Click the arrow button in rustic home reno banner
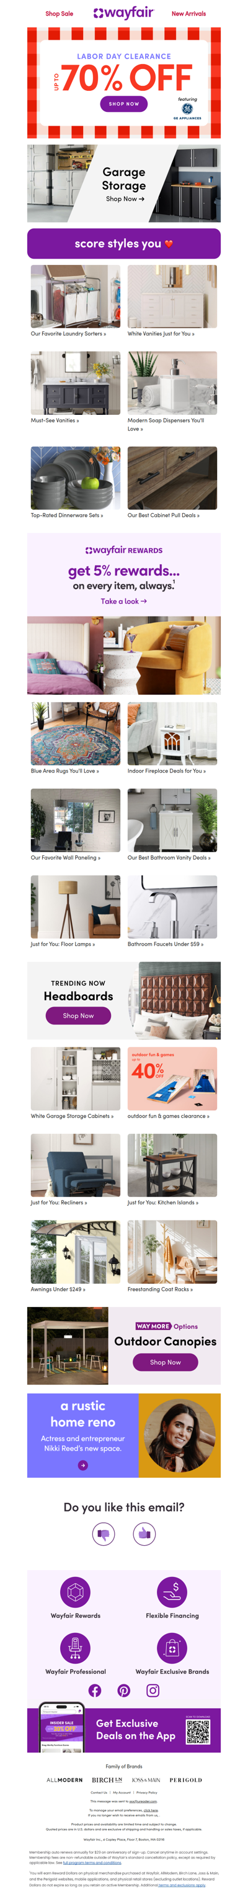This screenshot has width=248, height=1891. click(x=82, y=1466)
